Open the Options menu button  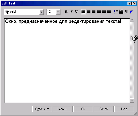tap(42, 109)
